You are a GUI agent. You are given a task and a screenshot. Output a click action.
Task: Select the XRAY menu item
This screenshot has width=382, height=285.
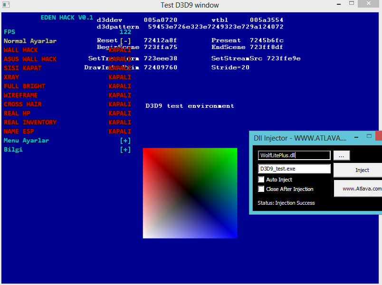click(11, 77)
